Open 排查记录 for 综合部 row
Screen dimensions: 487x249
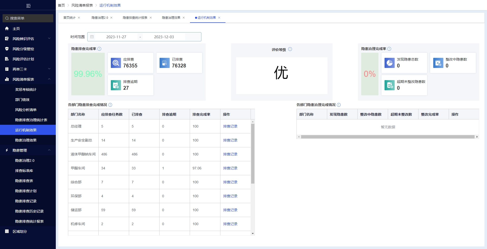coord(230,182)
